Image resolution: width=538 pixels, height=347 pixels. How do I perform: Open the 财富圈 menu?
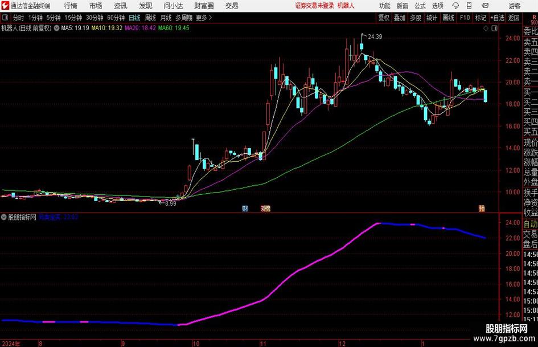click(204, 6)
